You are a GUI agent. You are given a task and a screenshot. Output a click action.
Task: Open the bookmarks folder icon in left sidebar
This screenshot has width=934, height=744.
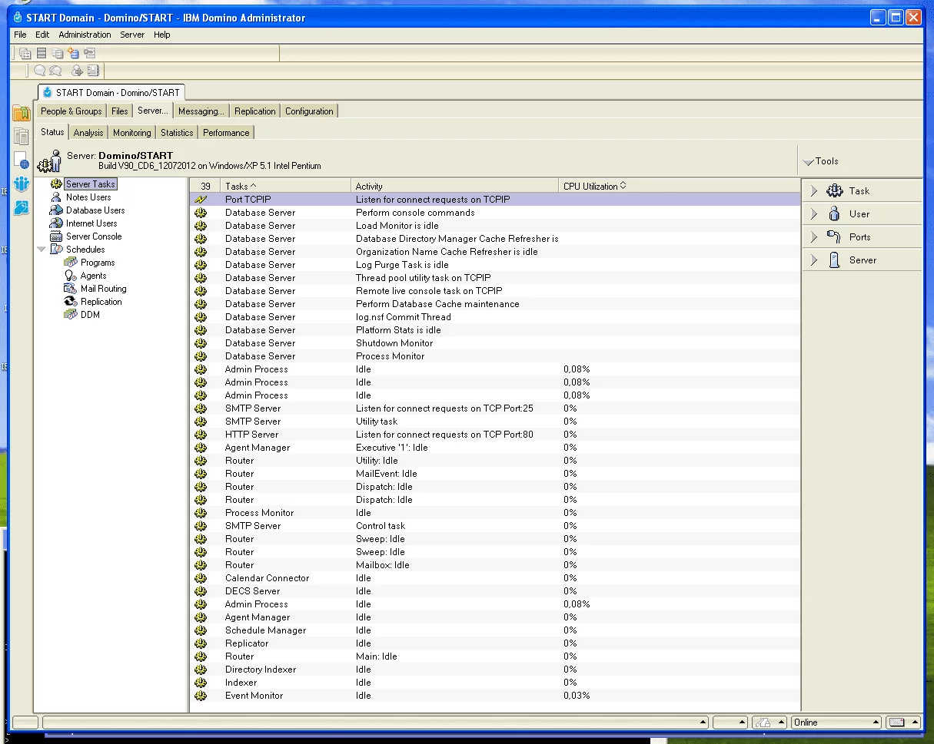22,114
